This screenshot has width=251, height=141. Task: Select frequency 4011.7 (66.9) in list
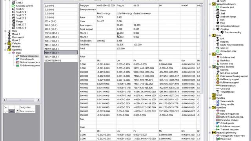[x=61, y=41]
